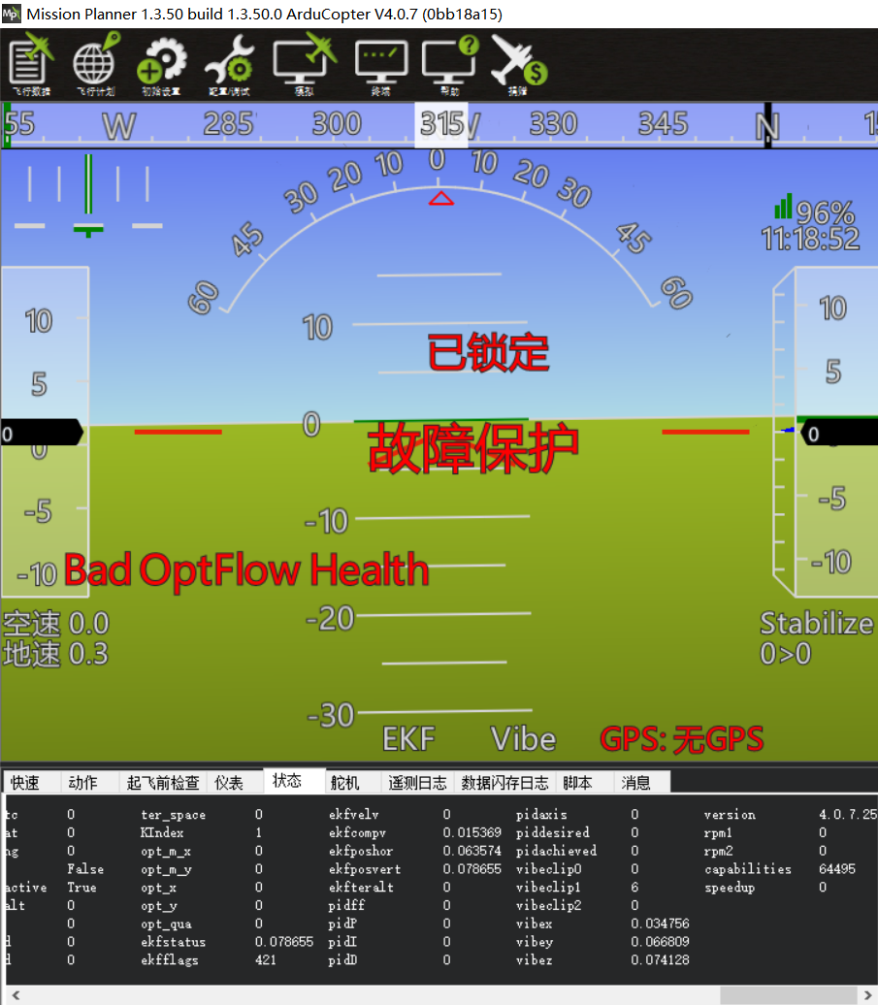Click the scrollbar right arrow
The height and width of the screenshot is (1005, 878).
coord(868,994)
